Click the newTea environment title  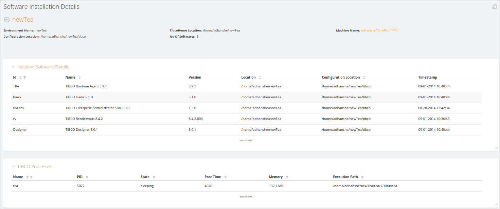(x=23, y=20)
